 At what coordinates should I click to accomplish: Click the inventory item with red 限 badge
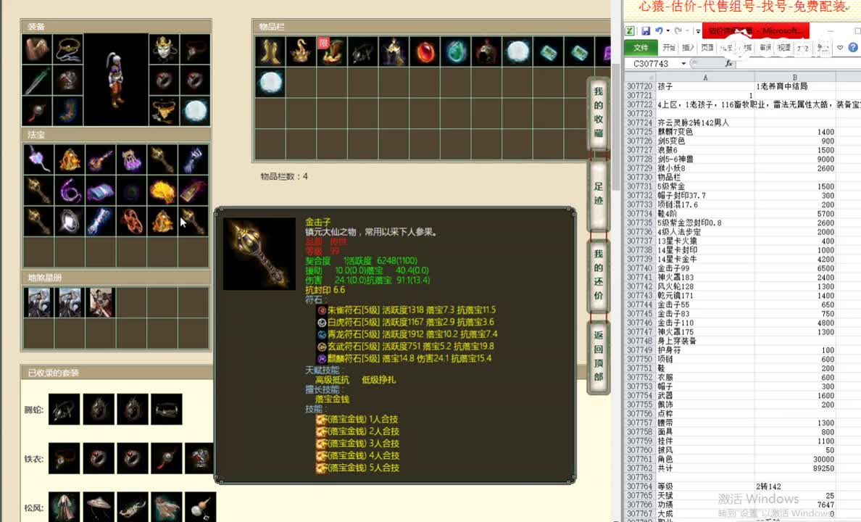pyautogui.click(x=332, y=51)
